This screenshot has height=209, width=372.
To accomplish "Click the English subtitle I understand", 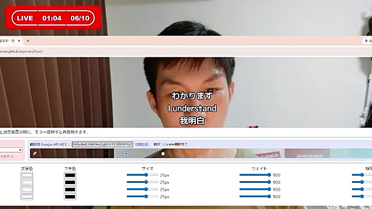I will tap(192, 109).
